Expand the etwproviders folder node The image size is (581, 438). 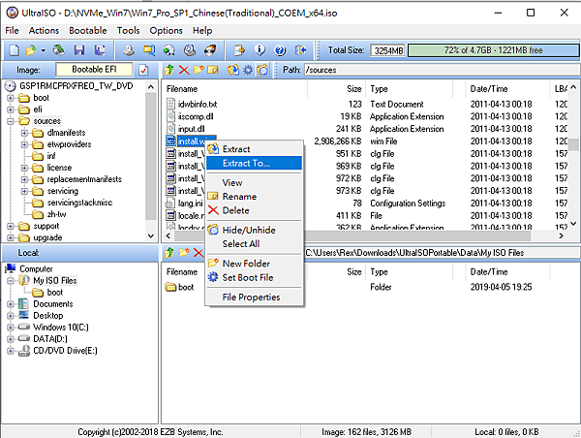(x=24, y=144)
